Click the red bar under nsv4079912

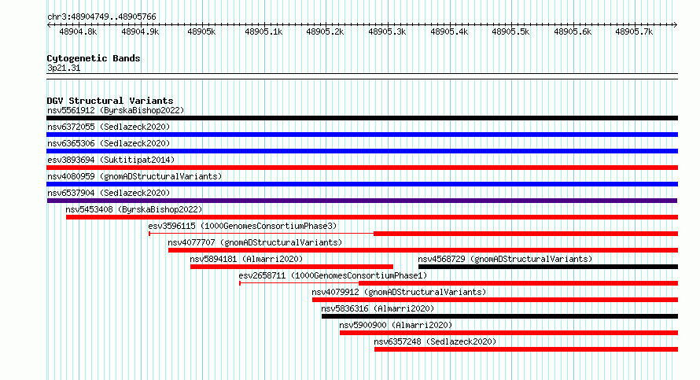pos(495,300)
